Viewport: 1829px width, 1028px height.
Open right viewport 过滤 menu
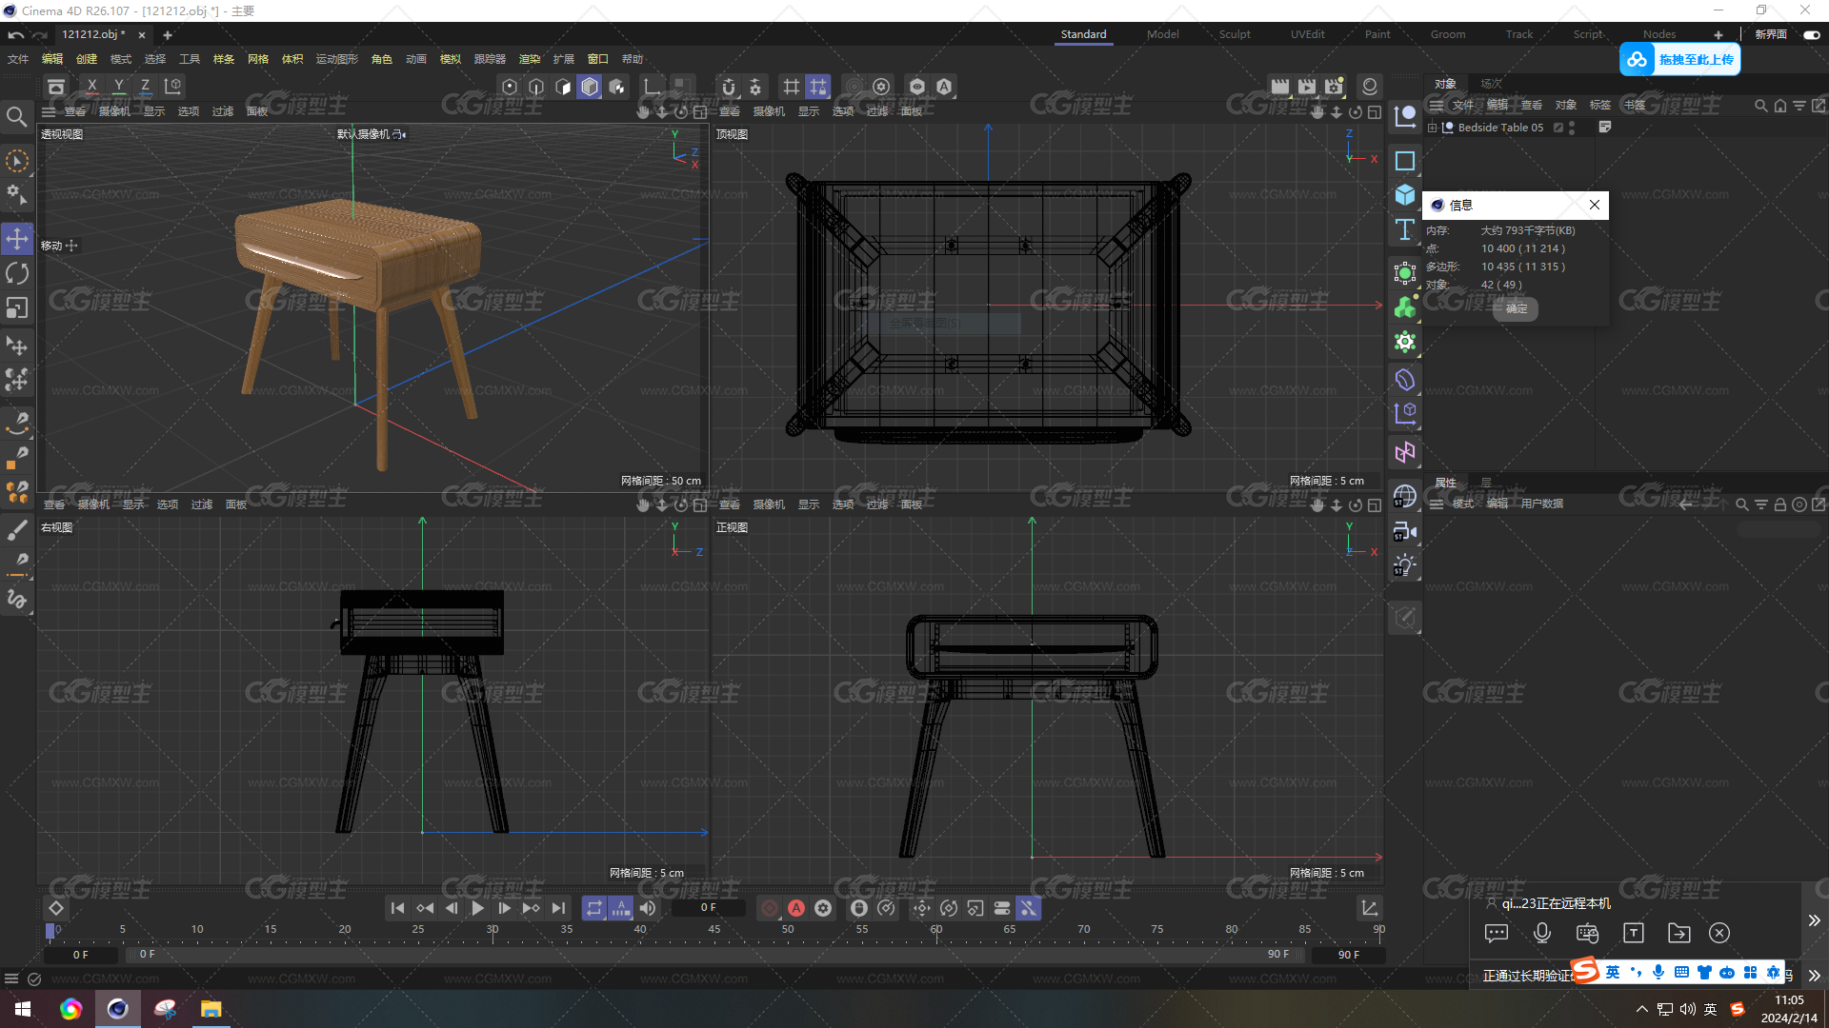tap(202, 504)
